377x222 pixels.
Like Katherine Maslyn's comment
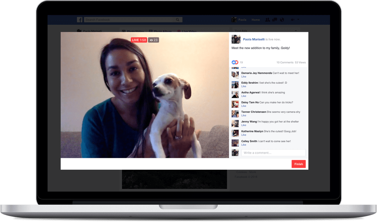pyautogui.click(x=243, y=135)
